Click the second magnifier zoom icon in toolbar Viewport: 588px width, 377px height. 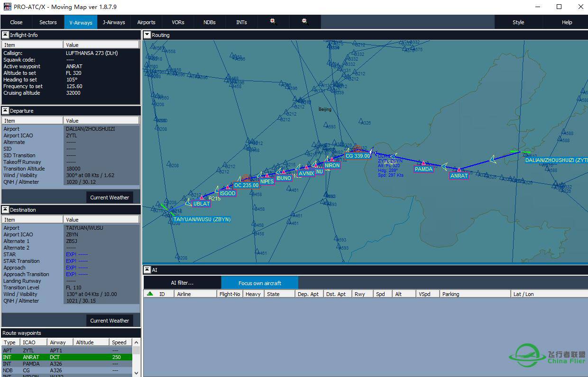(304, 22)
